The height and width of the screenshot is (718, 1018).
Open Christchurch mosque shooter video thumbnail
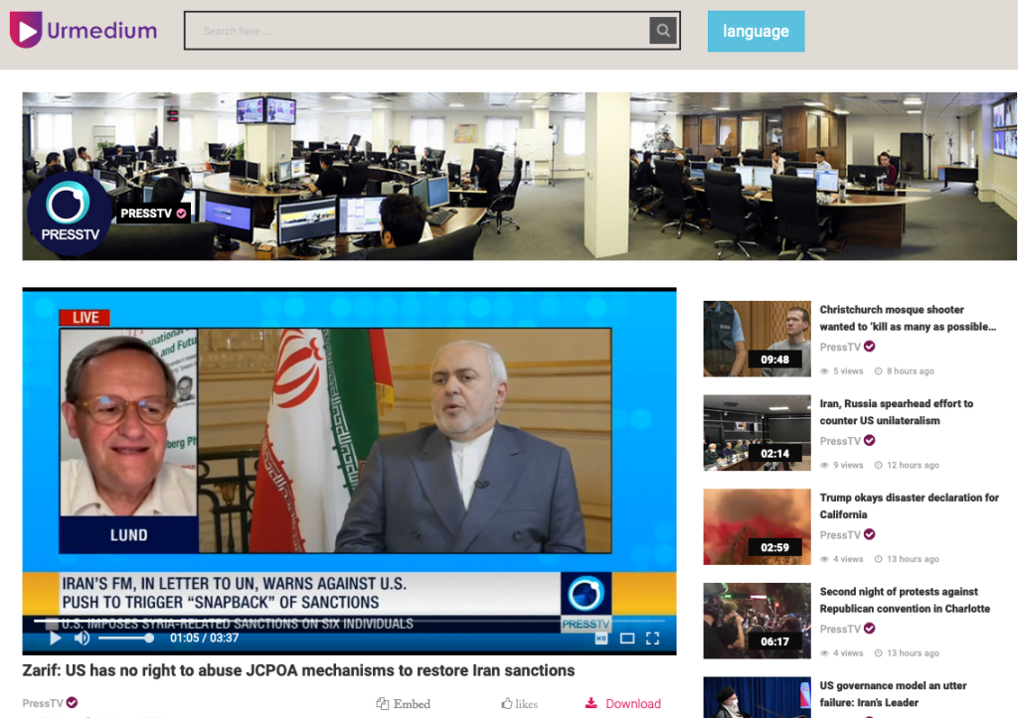757,339
